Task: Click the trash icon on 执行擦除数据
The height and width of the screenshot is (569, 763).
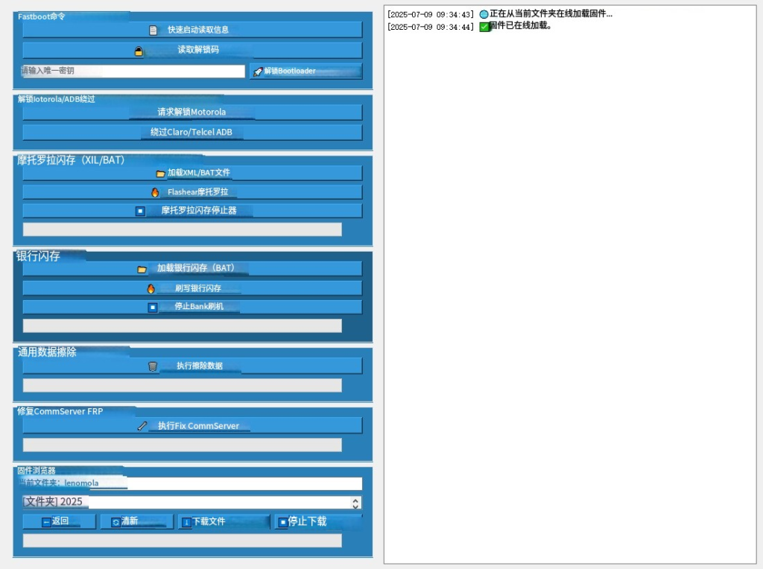Action: point(153,366)
